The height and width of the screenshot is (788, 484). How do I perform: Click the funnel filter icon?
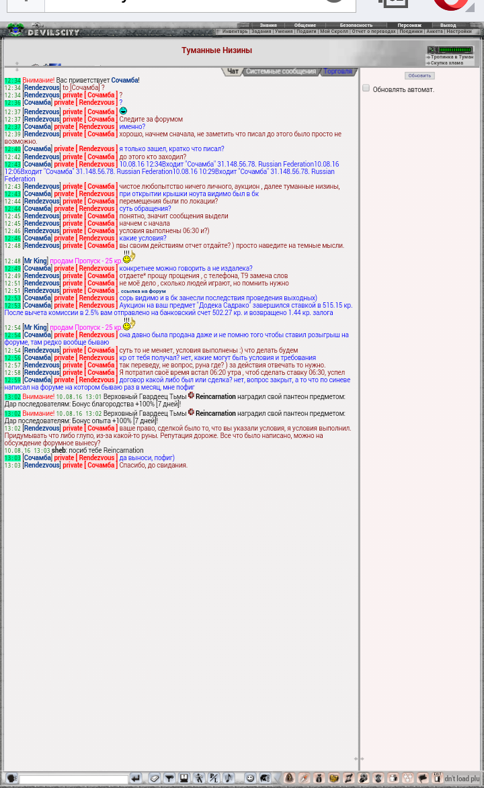click(x=169, y=778)
